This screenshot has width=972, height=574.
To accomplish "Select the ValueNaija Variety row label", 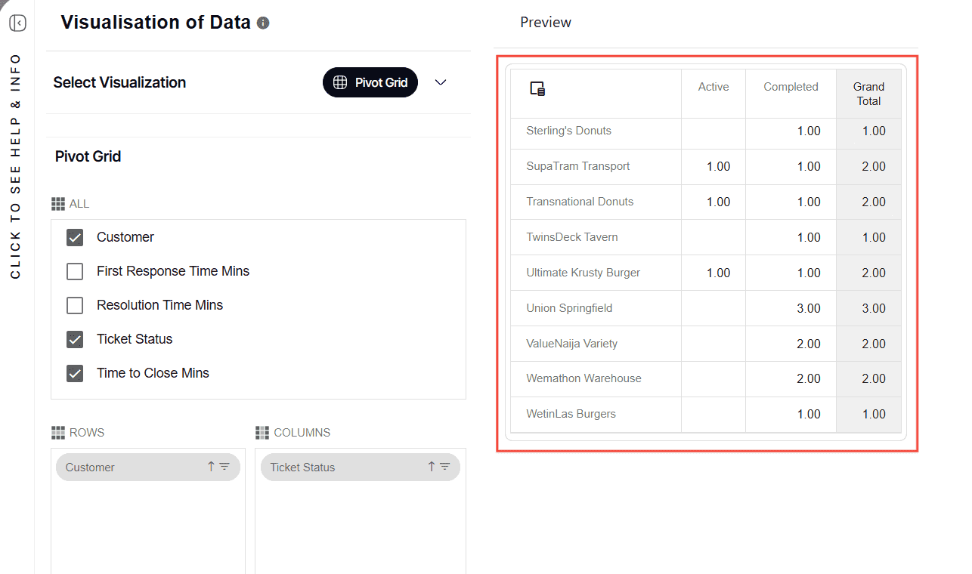I will point(572,344).
